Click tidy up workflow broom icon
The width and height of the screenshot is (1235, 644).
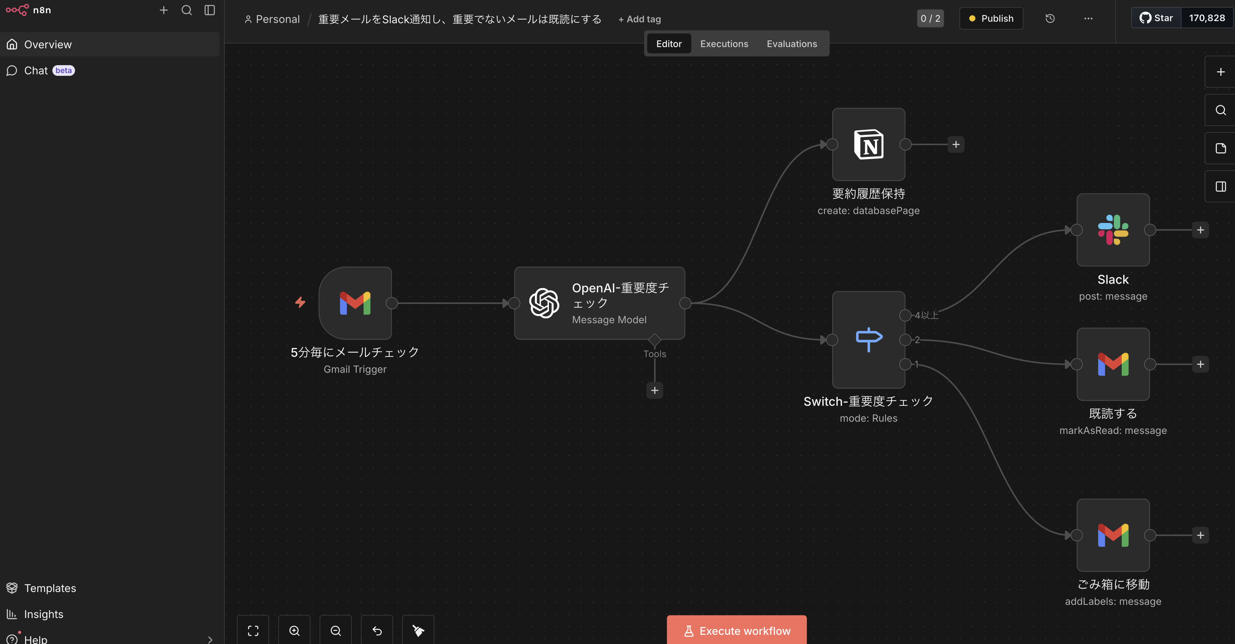pos(418,631)
